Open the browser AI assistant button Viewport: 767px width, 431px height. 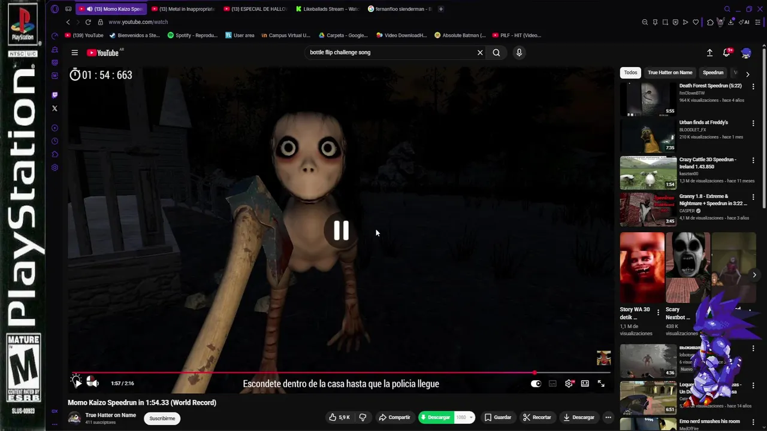745,22
